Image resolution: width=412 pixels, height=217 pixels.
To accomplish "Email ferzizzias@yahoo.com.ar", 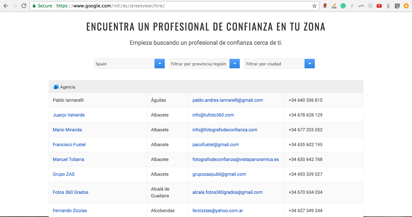I will point(218,211).
